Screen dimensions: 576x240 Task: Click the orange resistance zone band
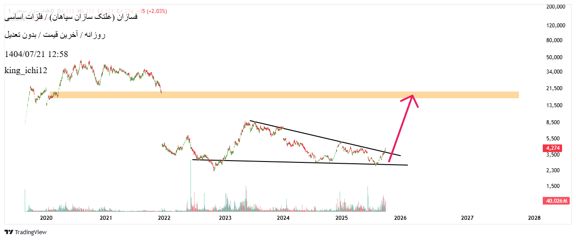click(x=288, y=95)
